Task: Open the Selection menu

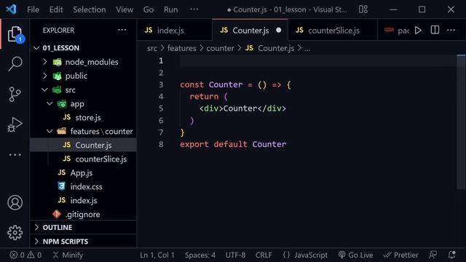Action: coord(89,9)
